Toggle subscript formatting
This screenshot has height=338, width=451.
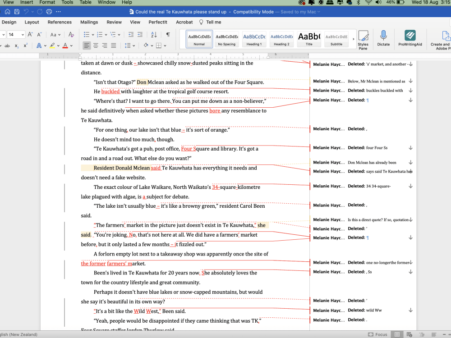(x=16, y=46)
